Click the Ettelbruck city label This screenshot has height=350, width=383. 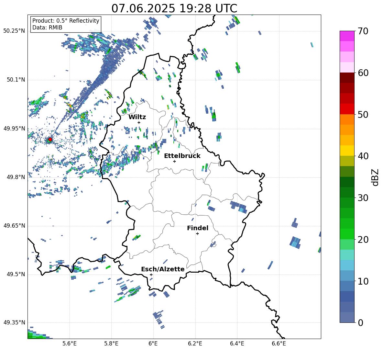click(182, 156)
